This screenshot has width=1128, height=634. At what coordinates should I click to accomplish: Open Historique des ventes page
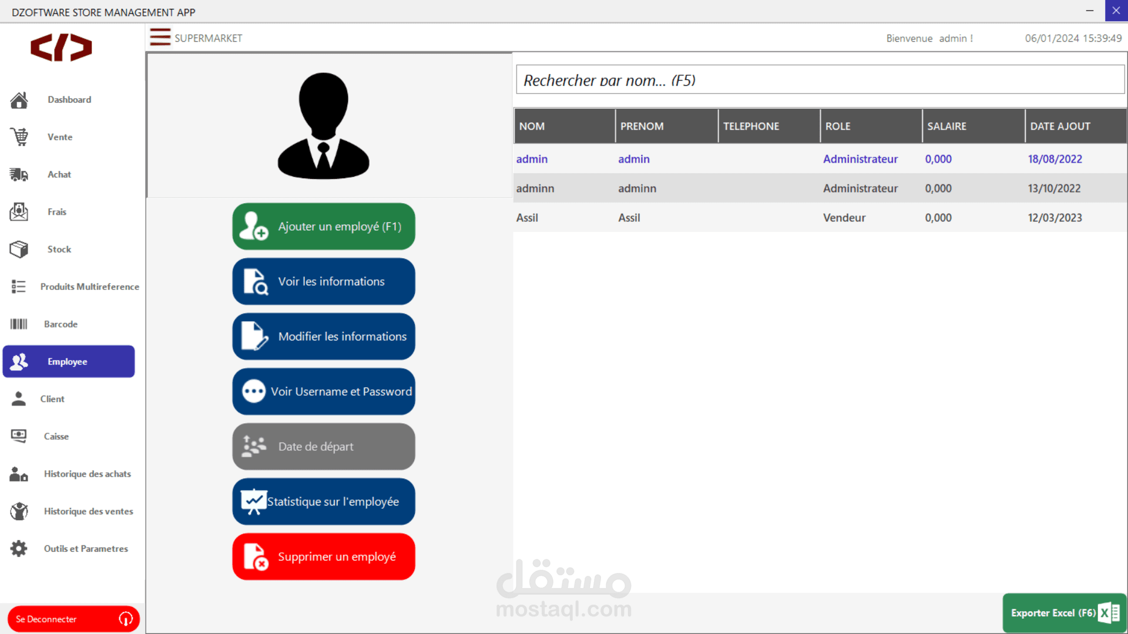pyautogui.click(x=88, y=511)
